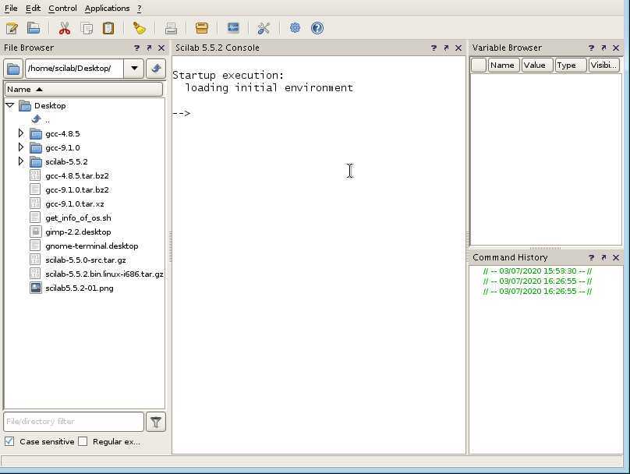Launch Xcos from toolbar icon
The height and width of the screenshot is (474, 630).
point(233,28)
